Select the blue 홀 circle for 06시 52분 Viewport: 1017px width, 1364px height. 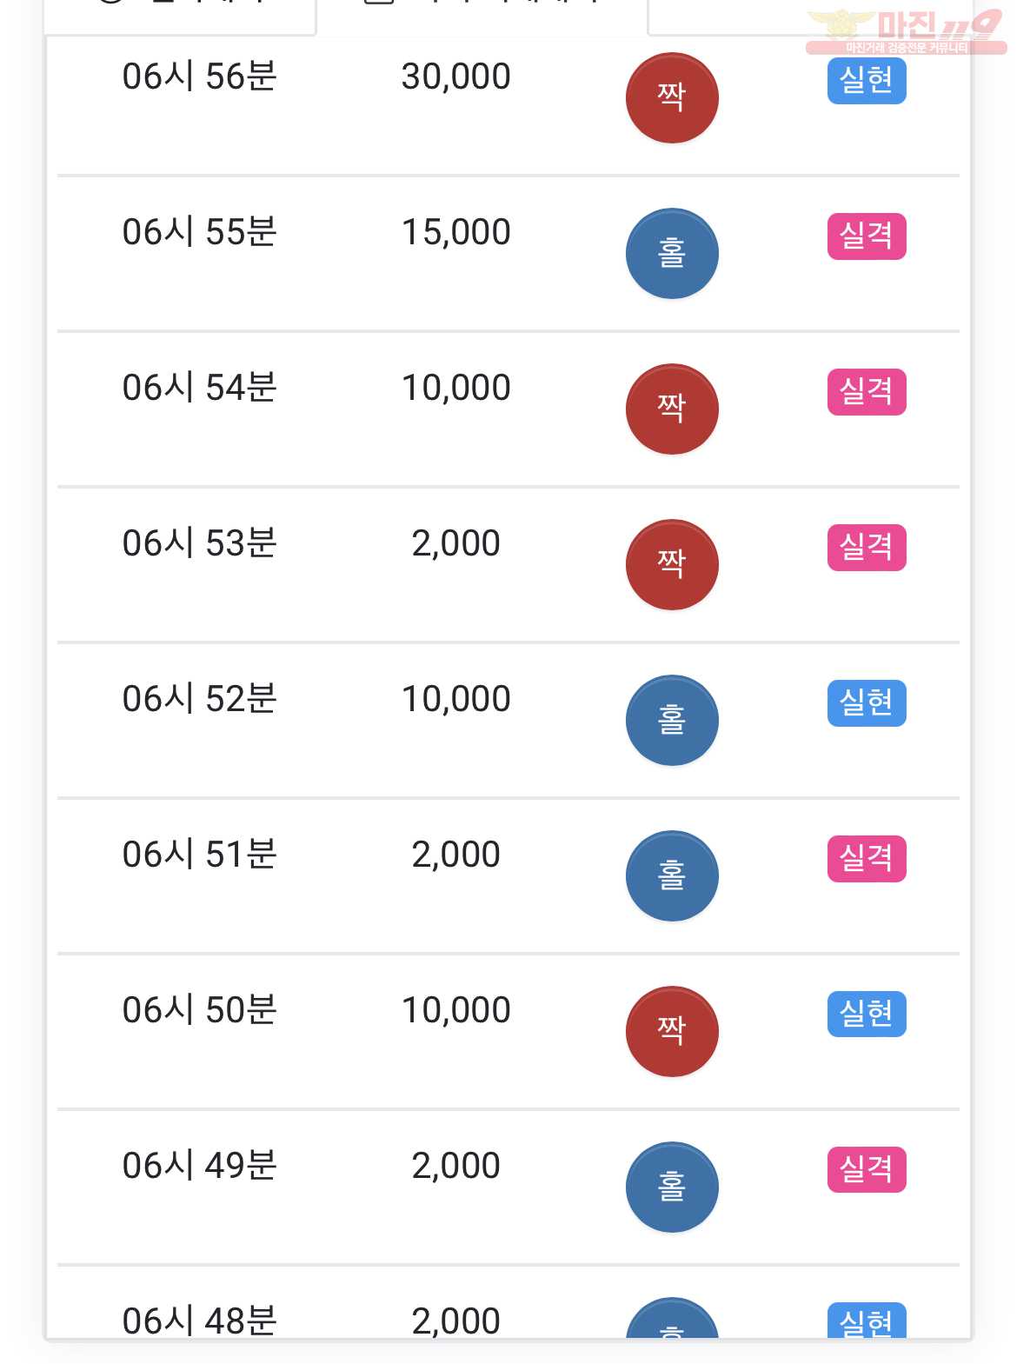coord(672,721)
